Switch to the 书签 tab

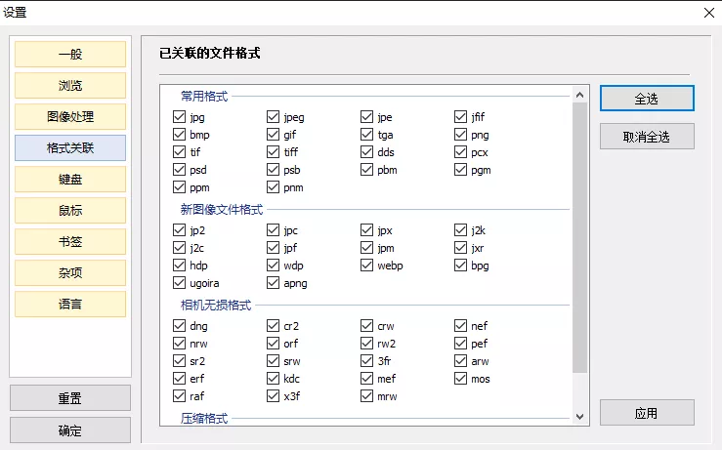coord(70,242)
